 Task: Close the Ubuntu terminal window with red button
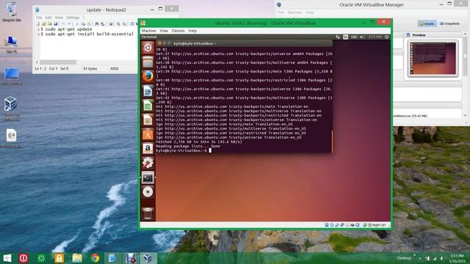tap(159, 43)
